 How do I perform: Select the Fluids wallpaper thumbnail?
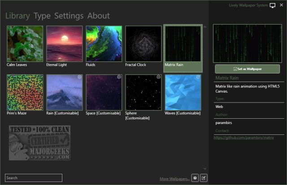click(x=104, y=44)
